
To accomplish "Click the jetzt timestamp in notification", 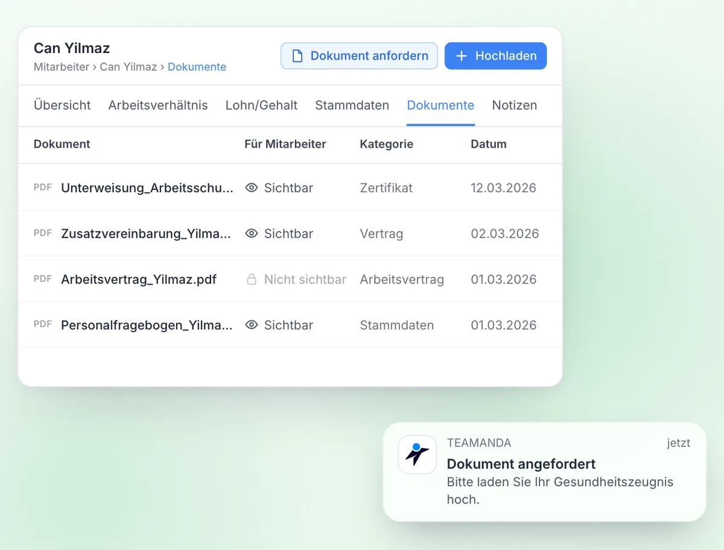I will (x=678, y=443).
